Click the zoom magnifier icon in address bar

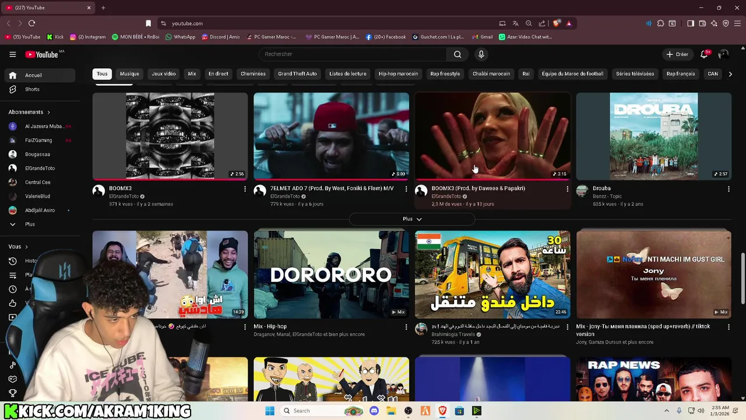point(529,23)
